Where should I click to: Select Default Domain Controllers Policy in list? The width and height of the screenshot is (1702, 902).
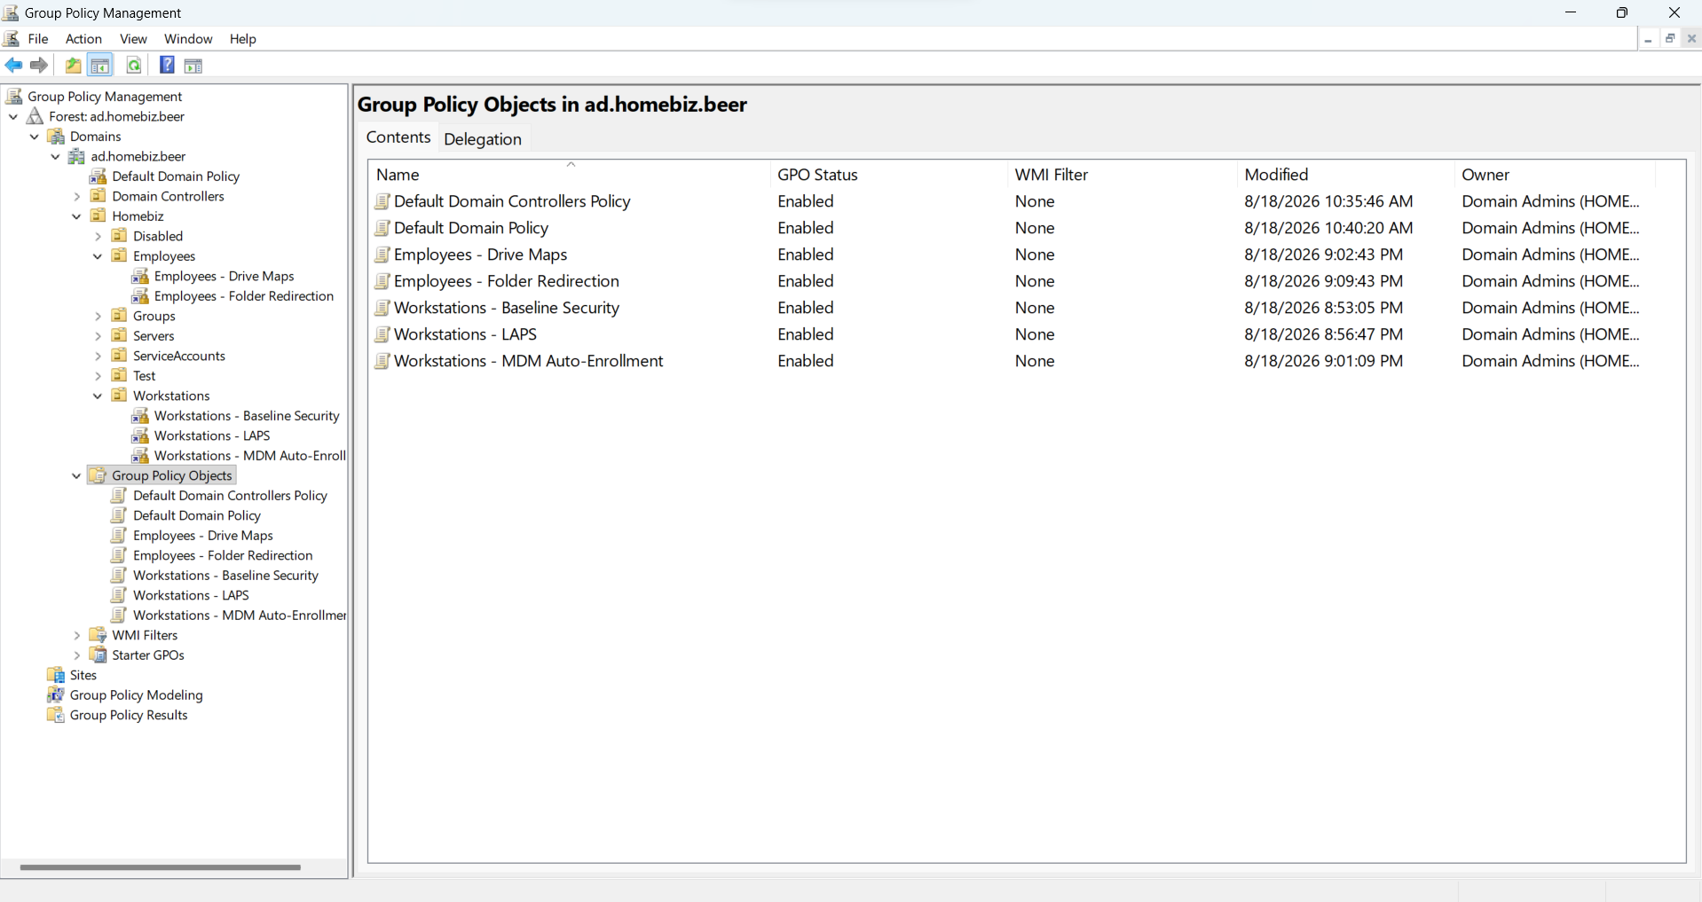click(512, 201)
